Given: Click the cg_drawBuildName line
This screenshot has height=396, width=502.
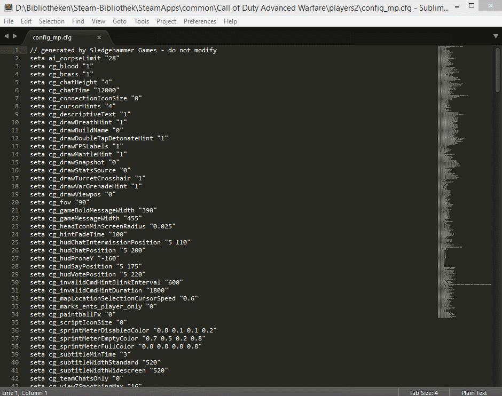Looking at the screenshot, I should (x=76, y=130).
